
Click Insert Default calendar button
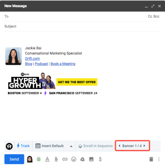[50, 146]
